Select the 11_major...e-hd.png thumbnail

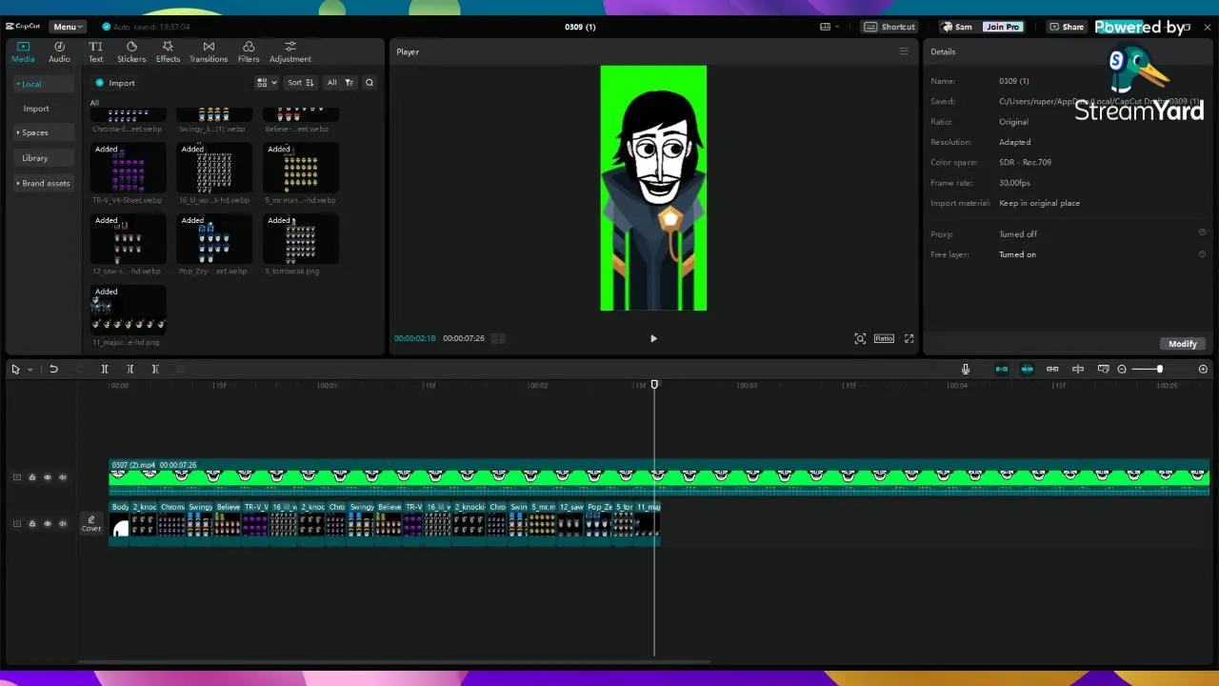[128, 312]
